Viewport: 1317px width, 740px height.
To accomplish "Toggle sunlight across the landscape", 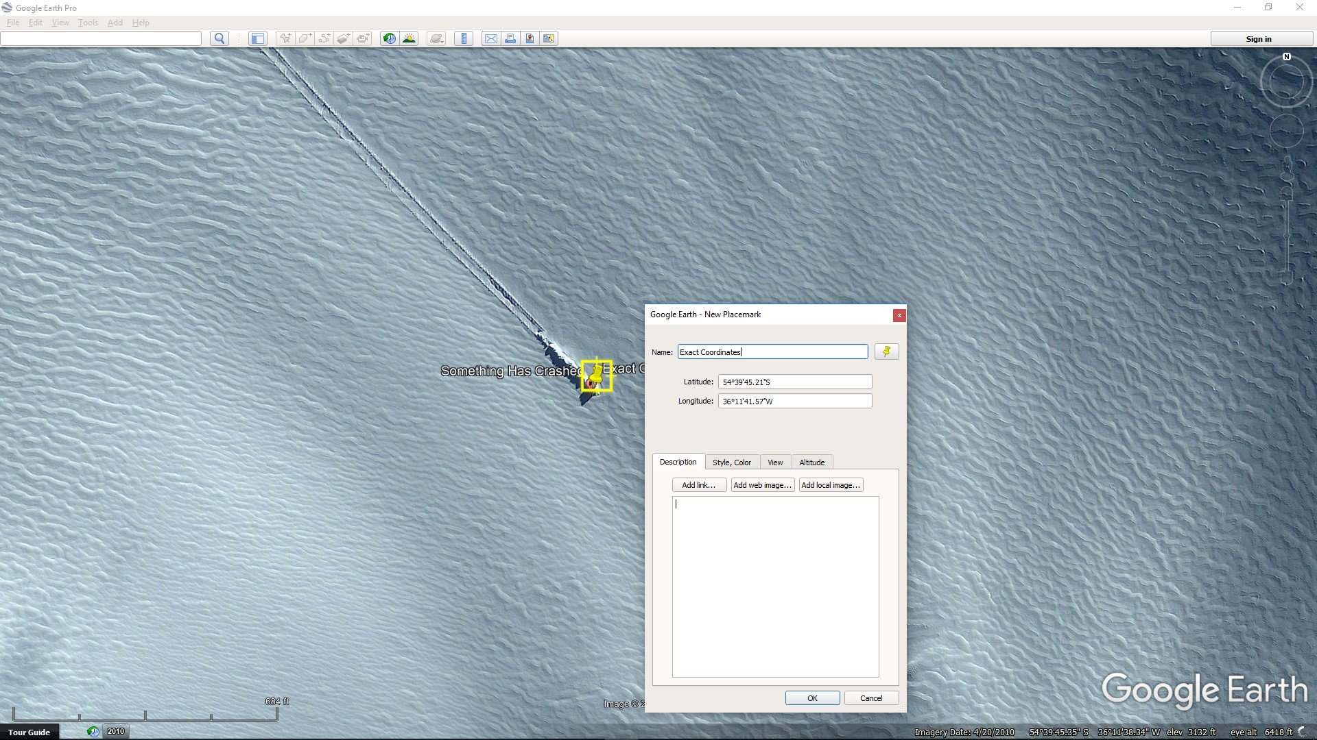I will point(409,38).
